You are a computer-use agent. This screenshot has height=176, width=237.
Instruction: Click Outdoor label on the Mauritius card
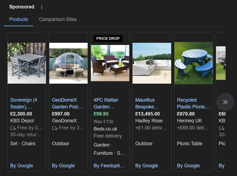144,144
